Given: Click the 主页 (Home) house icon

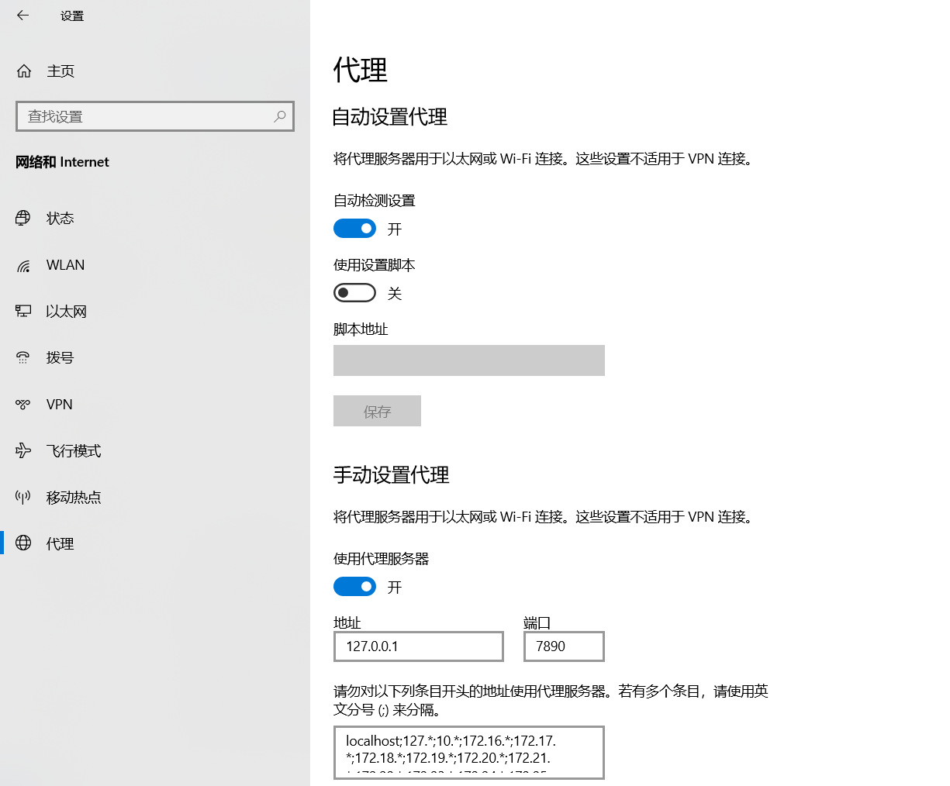Looking at the screenshot, I should tap(23, 71).
